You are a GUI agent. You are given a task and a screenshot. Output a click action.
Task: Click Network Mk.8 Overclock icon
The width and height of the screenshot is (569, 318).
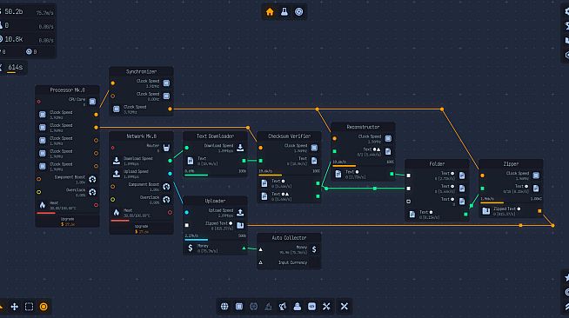point(166,200)
